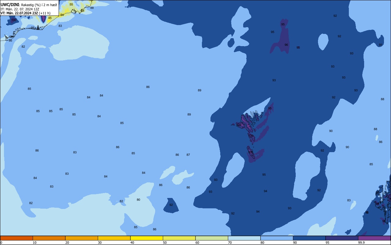The image size is (391, 245).
Task: Click the 10–20% orange legend swatch
Action: [x=49, y=238]
